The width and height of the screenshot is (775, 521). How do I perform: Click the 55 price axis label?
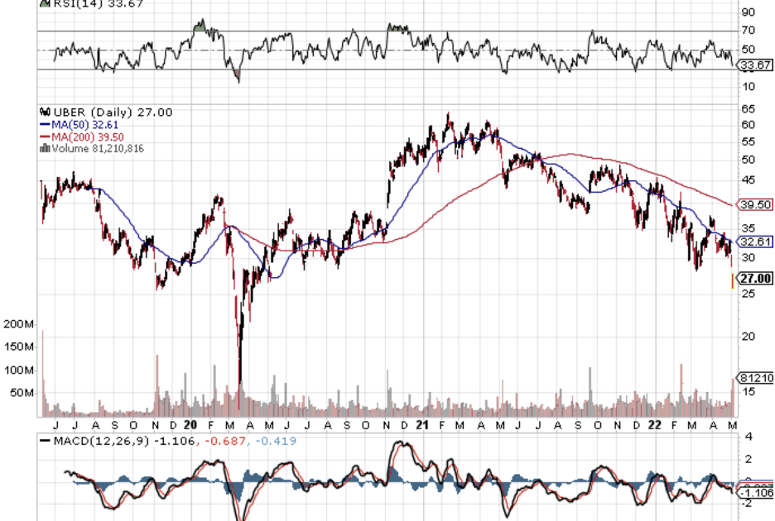click(749, 142)
